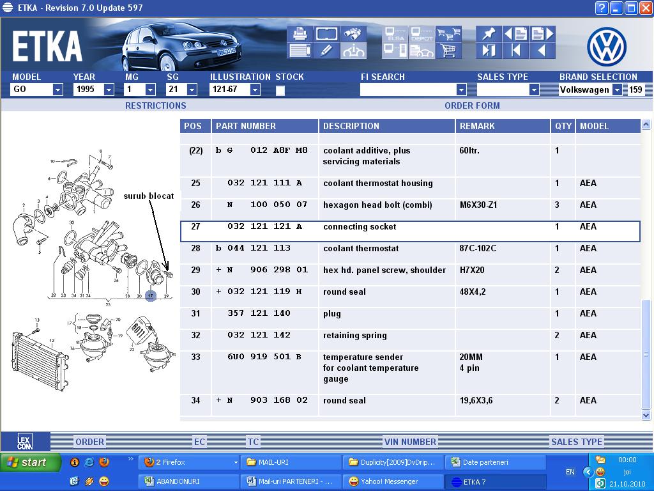654x491 pixels.
Task: Select row 26 hexagon head bolt (combi)
Action: point(410,210)
